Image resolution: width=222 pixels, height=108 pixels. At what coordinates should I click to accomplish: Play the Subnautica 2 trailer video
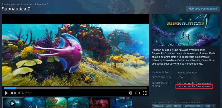click(6, 93)
